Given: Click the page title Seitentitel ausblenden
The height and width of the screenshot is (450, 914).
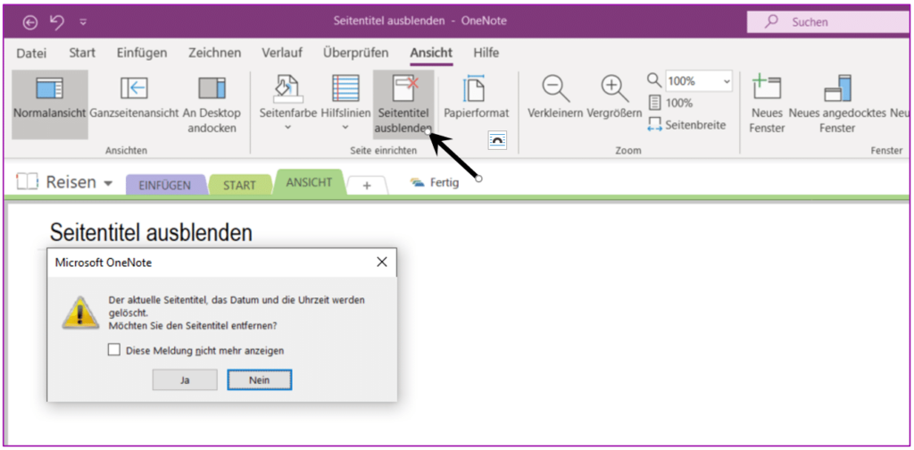Looking at the screenshot, I should point(151,232).
